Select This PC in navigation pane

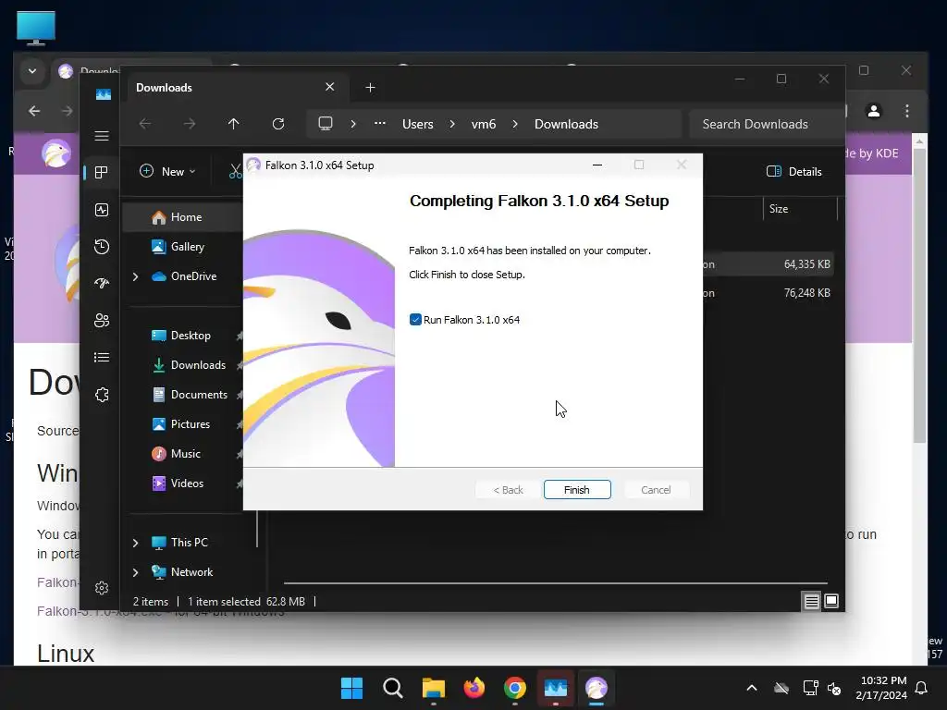pos(189,542)
